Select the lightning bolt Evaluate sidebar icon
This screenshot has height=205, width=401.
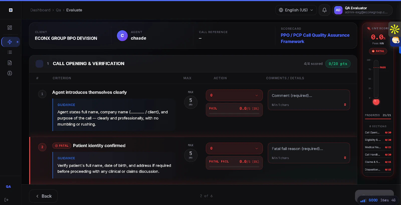10,42
